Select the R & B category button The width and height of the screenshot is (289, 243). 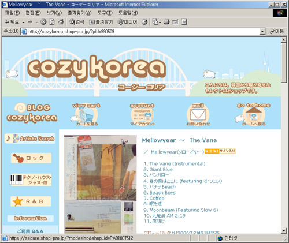click(31, 201)
